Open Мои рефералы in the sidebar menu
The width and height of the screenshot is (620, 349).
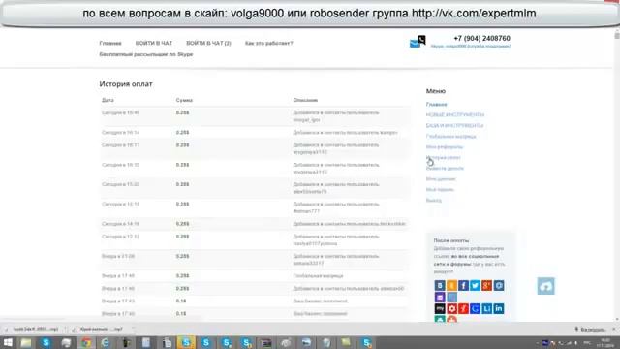[x=445, y=147]
